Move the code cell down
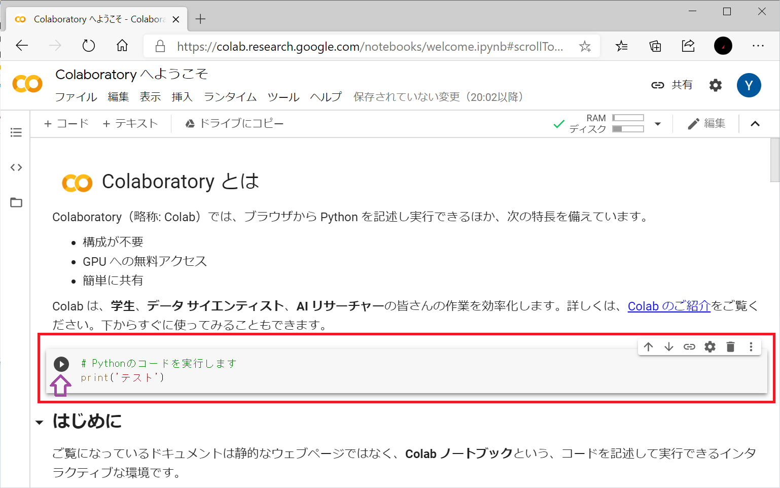780x488 pixels. coord(669,347)
